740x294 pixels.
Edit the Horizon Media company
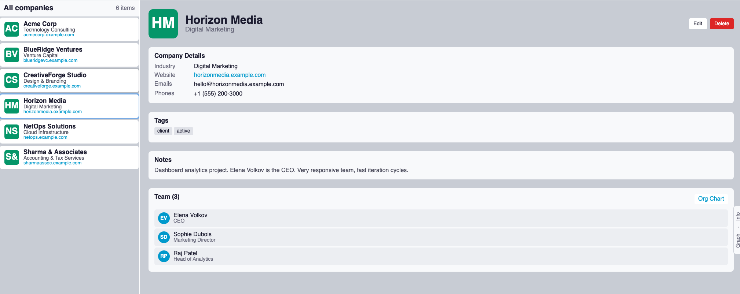click(697, 24)
